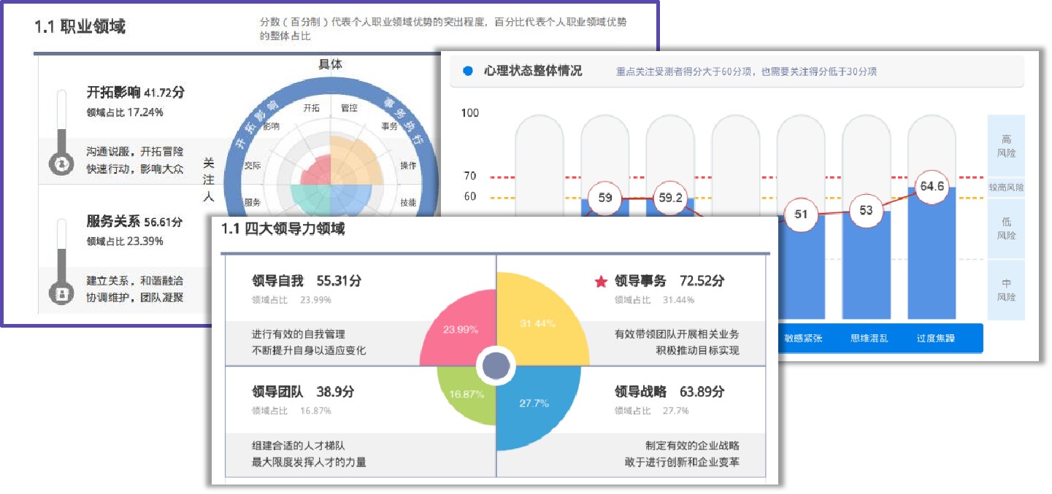Select the 思维混乱 axis label
The width and height of the screenshot is (1052, 494).
(x=869, y=339)
